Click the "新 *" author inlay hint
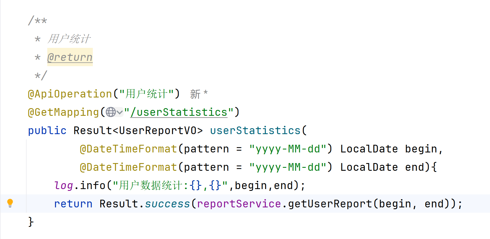The height and width of the screenshot is (239, 490). 199,94
